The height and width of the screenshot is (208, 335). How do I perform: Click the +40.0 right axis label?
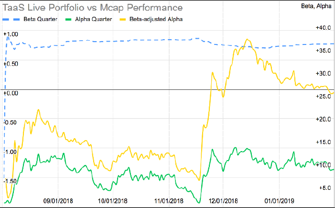[324, 27]
